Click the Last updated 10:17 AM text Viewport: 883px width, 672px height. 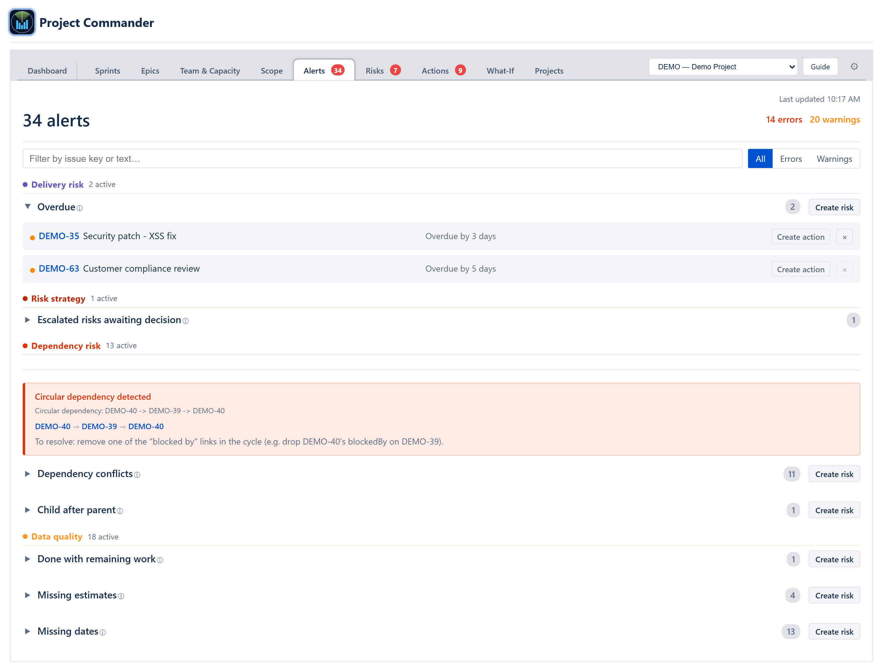tap(820, 99)
